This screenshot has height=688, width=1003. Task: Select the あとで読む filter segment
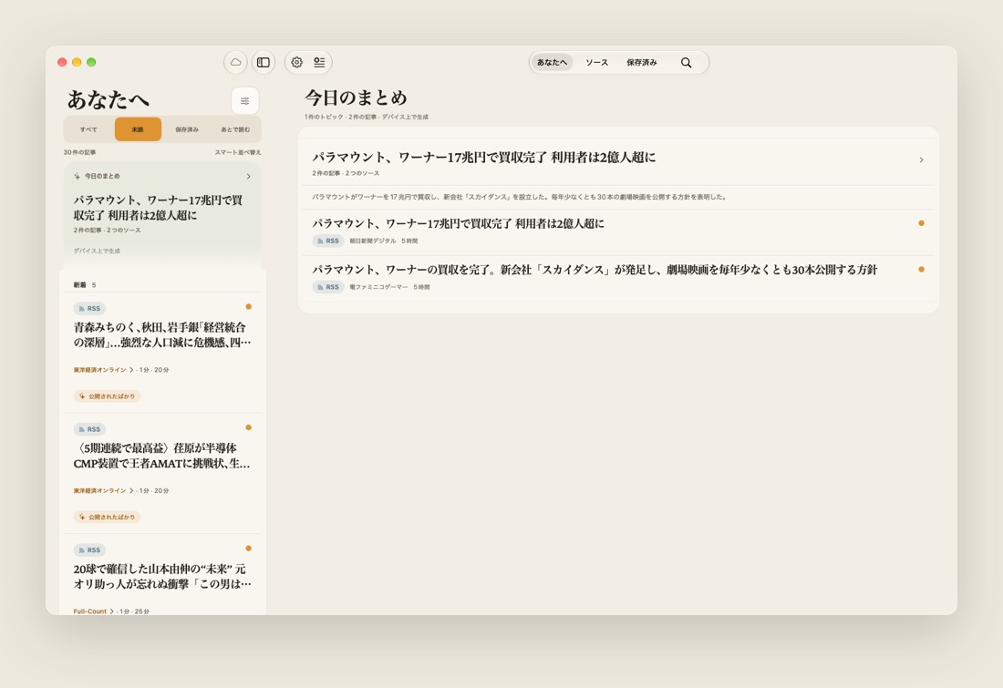pyautogui.click(x=235, y=129)
